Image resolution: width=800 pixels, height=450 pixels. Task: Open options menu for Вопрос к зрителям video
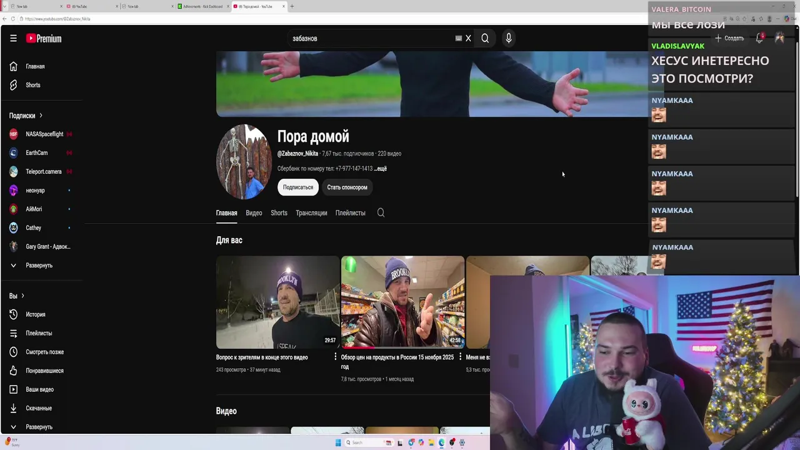click(x=336, y=357)
